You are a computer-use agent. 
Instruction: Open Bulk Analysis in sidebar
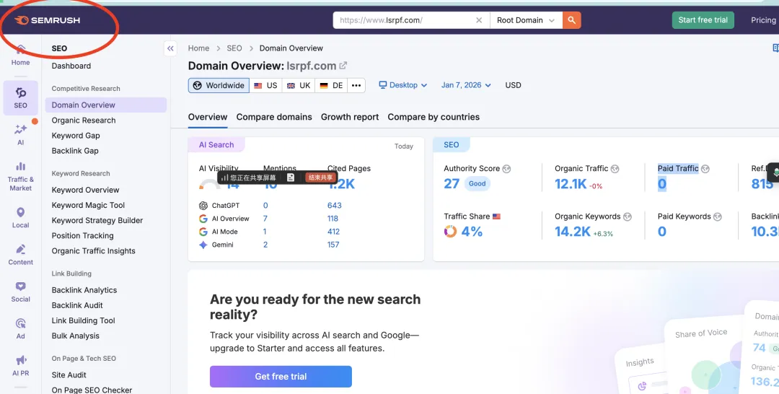tap(76, 336)
